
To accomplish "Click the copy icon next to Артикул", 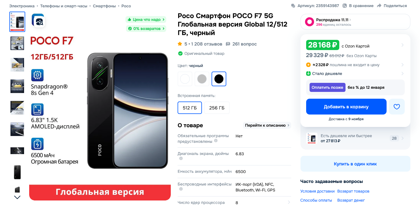I will [x=293, y=6].
